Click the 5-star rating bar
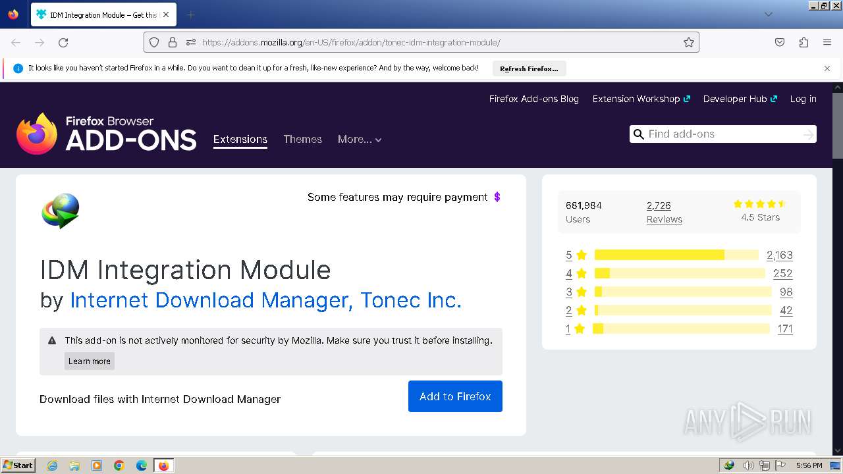 click(676, 255)
